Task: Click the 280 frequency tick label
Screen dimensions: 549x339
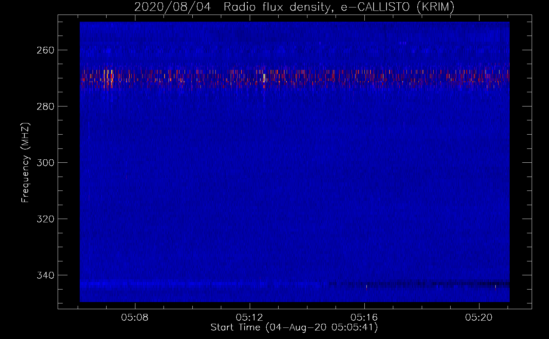Action: tap(45, 106)
